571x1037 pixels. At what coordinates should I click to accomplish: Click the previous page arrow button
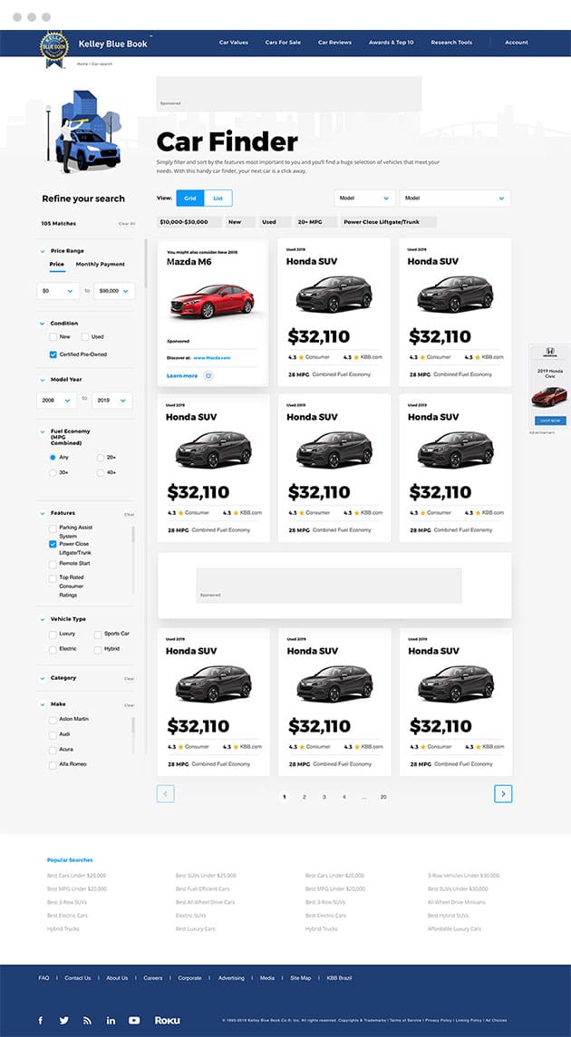click(166, 794)
